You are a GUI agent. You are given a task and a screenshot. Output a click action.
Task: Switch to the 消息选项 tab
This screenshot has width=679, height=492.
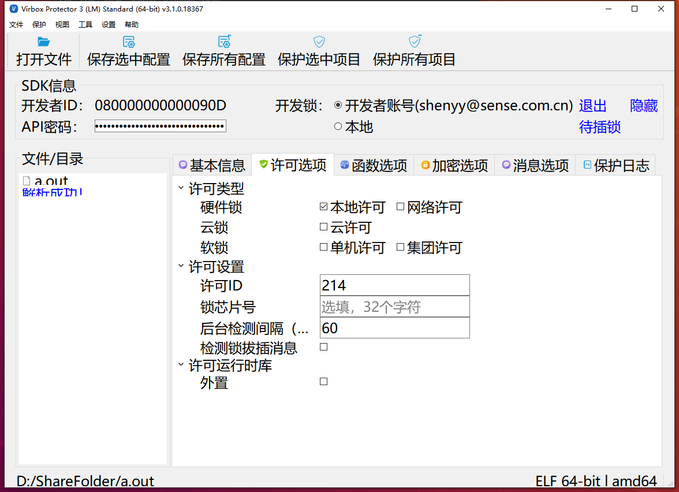click(x=535, y=165)
